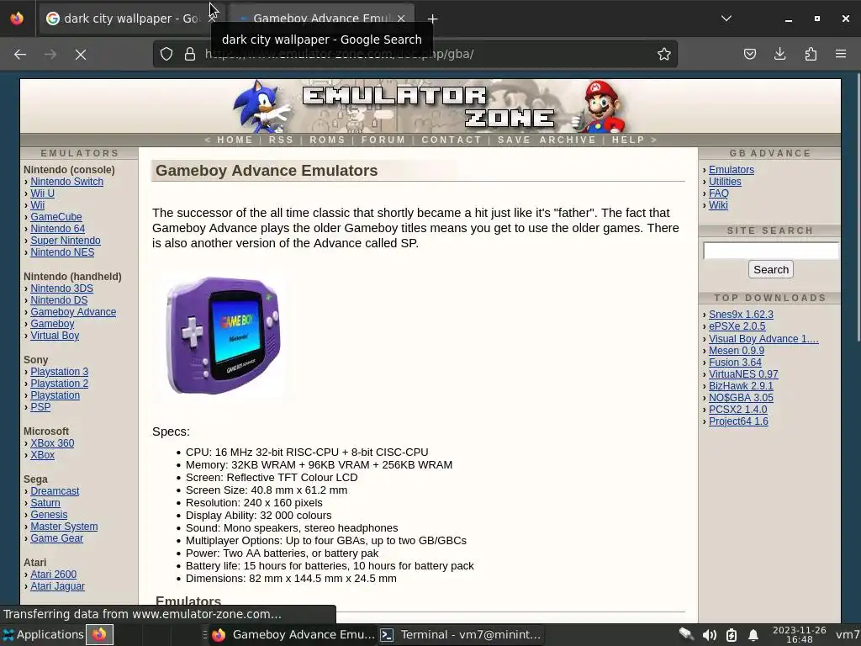Open the Nintendo Switch emulators link
This screenshot has width=861, height=646.
point(67,182)
